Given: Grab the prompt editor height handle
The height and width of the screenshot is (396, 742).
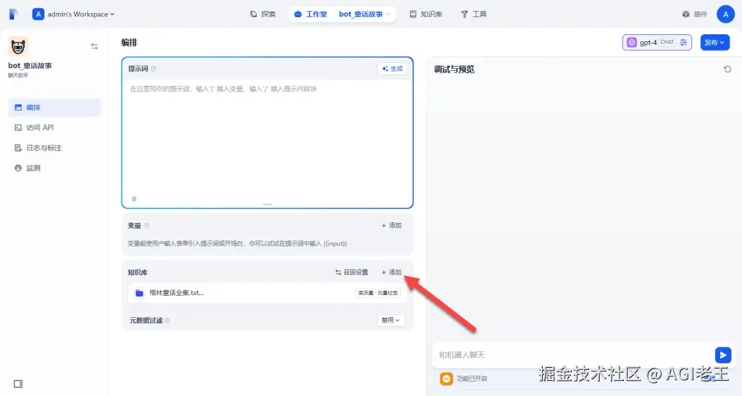Looking at the screenshot, I should pyautogui.click(x=267, y=205).
